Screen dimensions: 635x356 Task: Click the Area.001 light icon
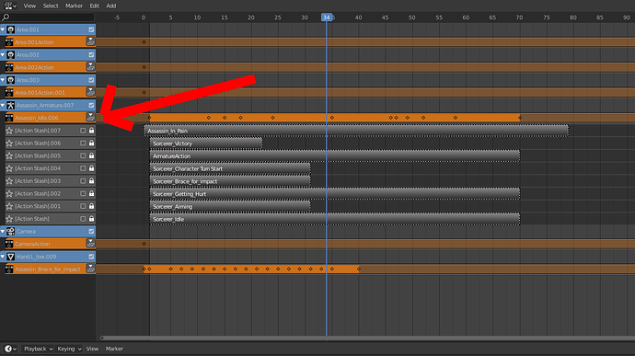[x=10, y=29]
